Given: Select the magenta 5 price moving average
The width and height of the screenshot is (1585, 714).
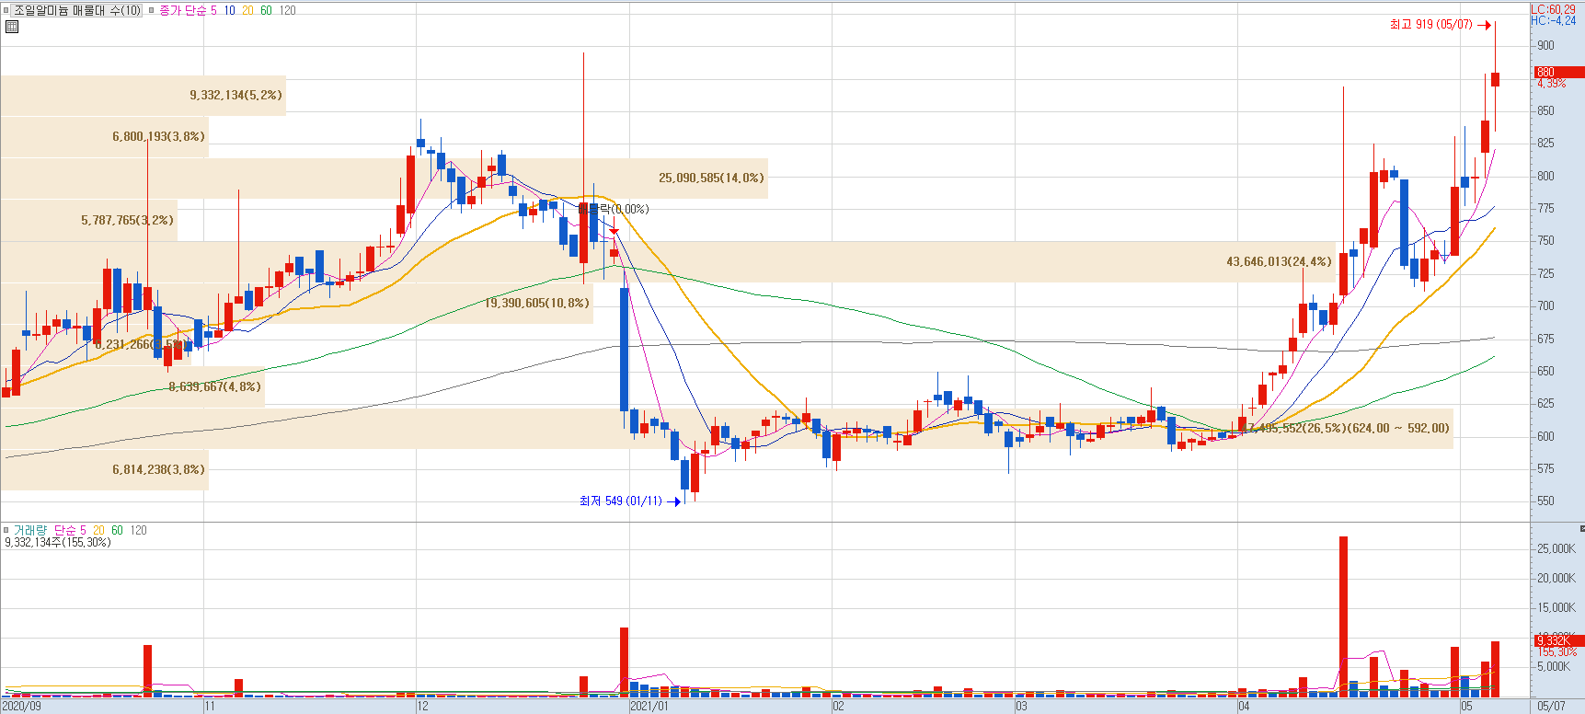Looking at the screenshot, I should click(213, 10).
